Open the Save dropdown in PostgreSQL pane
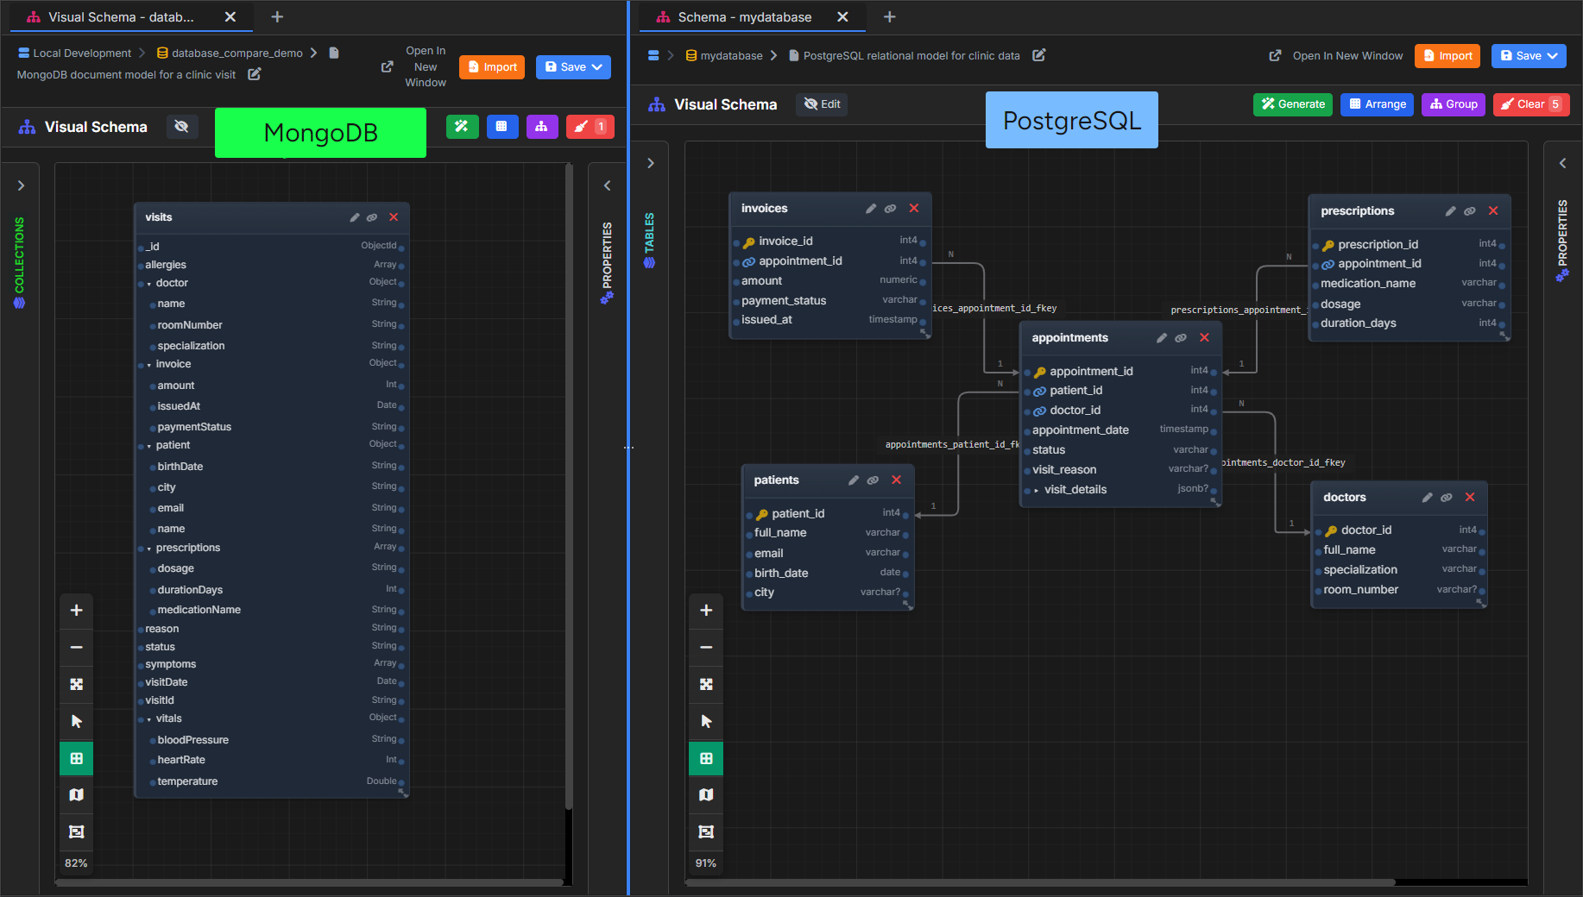The image size is (1583, 897). 1553,56
